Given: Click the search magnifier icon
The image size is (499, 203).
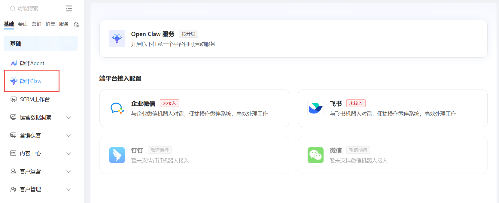Looking at the screenshot, I should 13,8.
